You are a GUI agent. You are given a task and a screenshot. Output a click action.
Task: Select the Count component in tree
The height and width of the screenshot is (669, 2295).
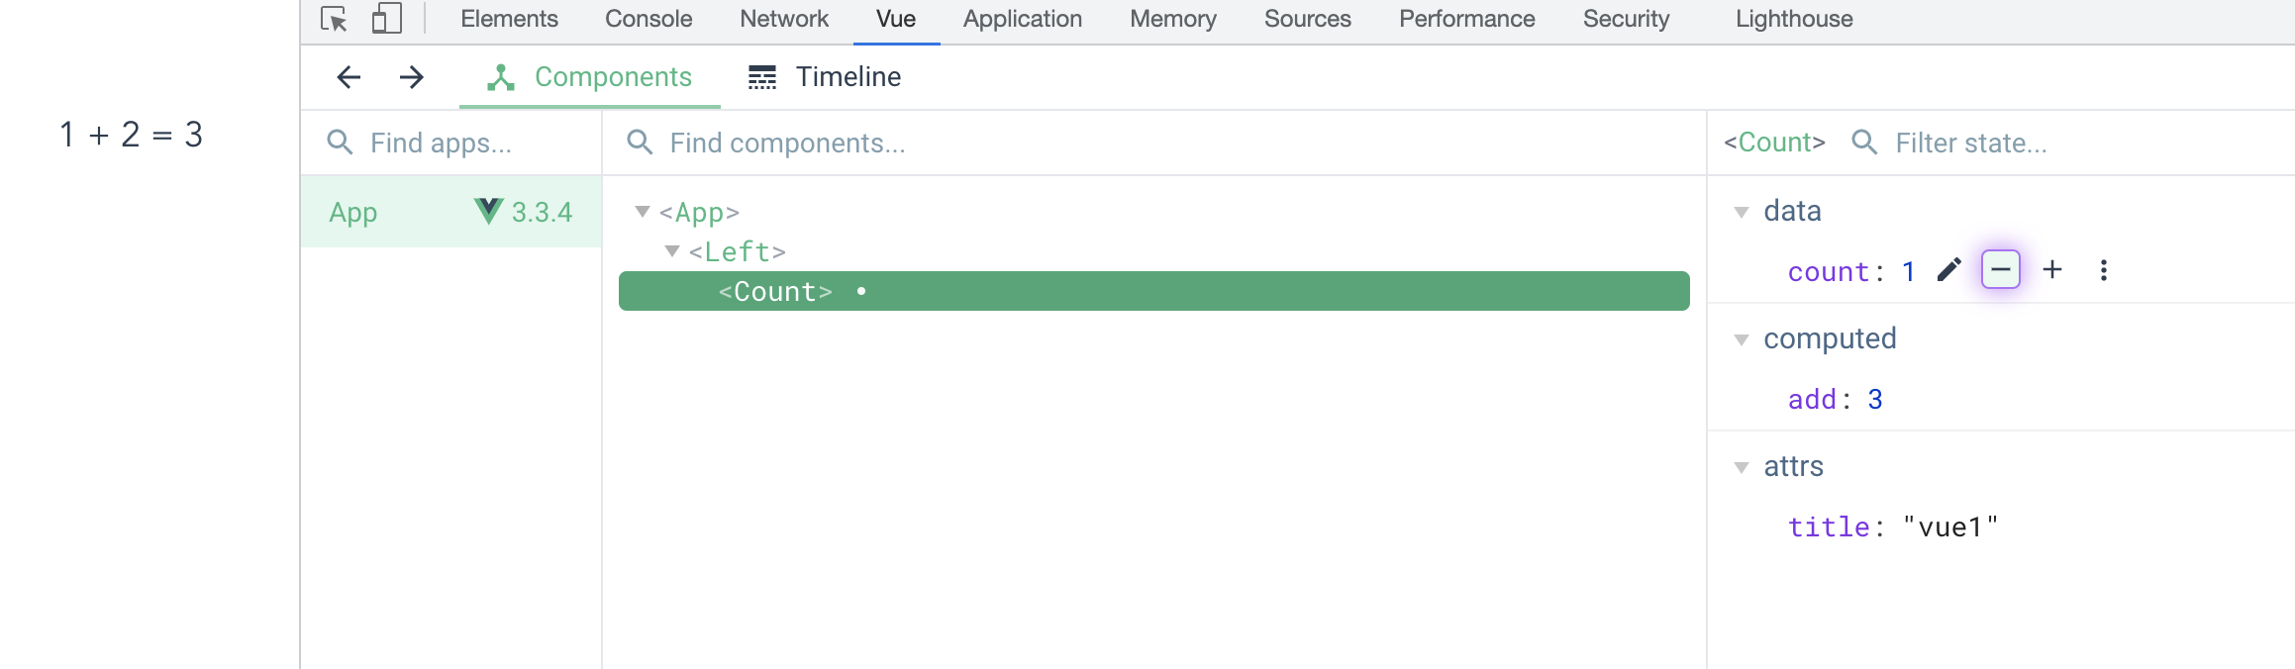(1154, 291)
